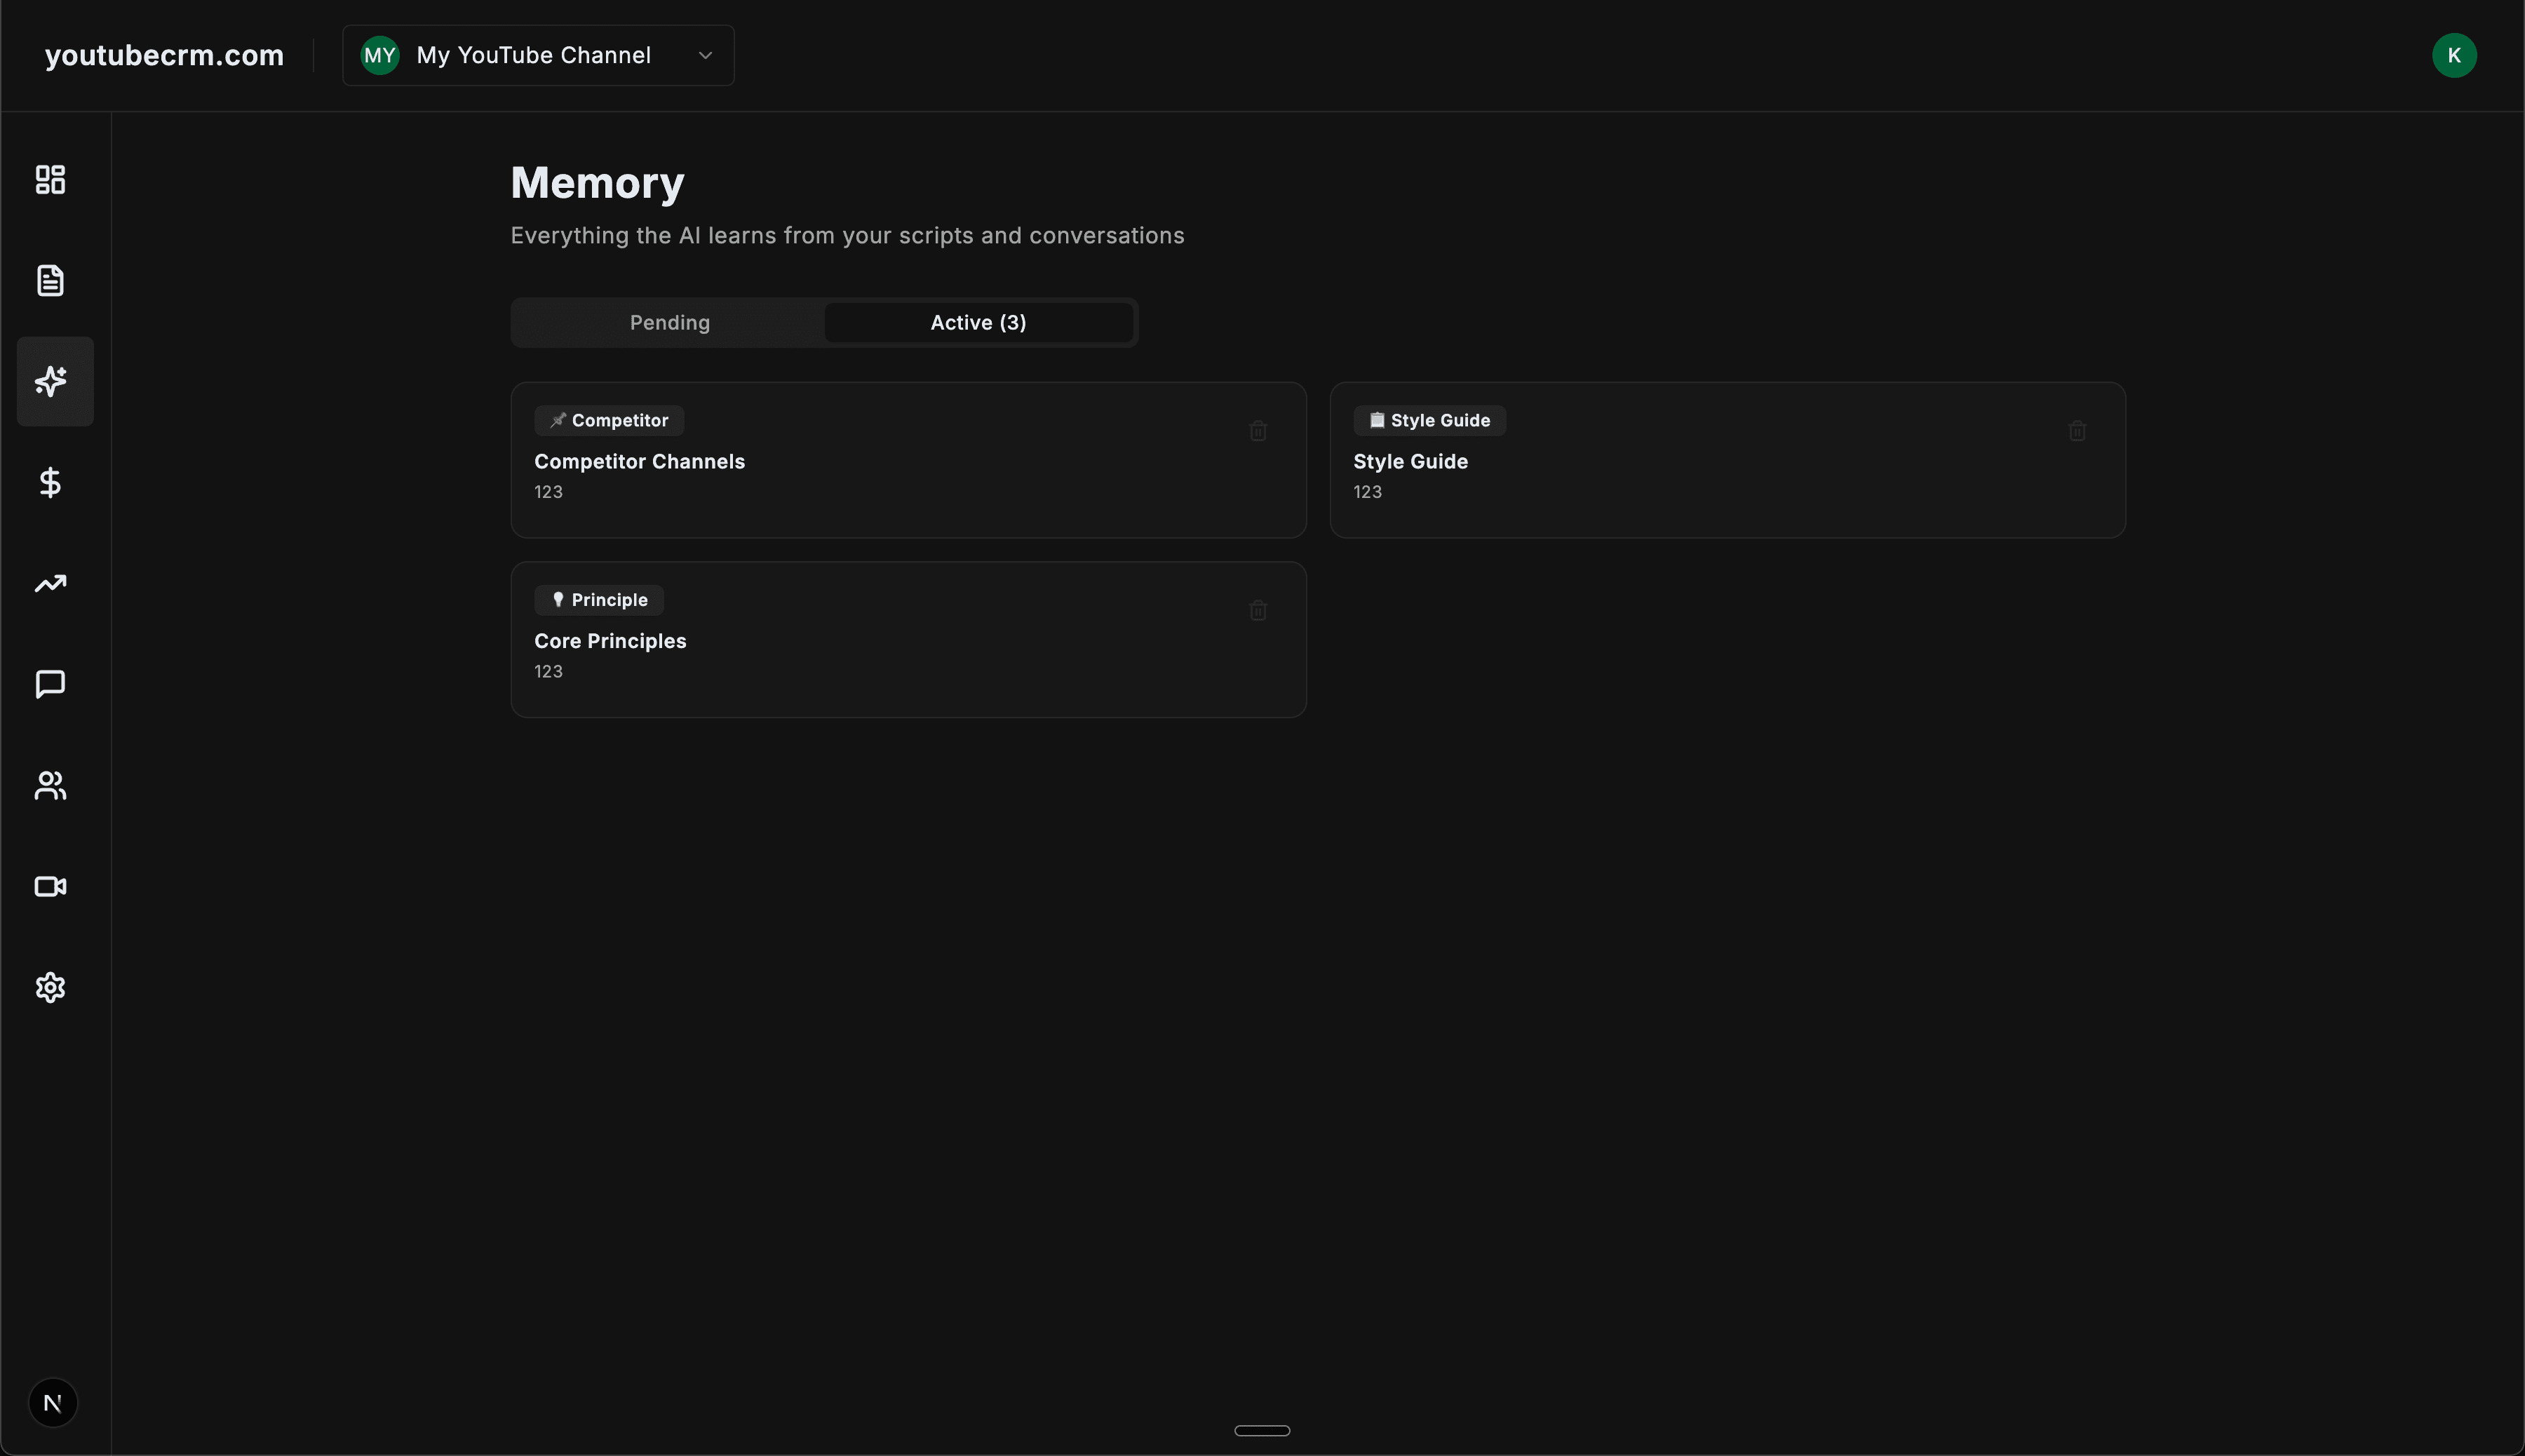Switch to the Pending tab

coord(668,322)
